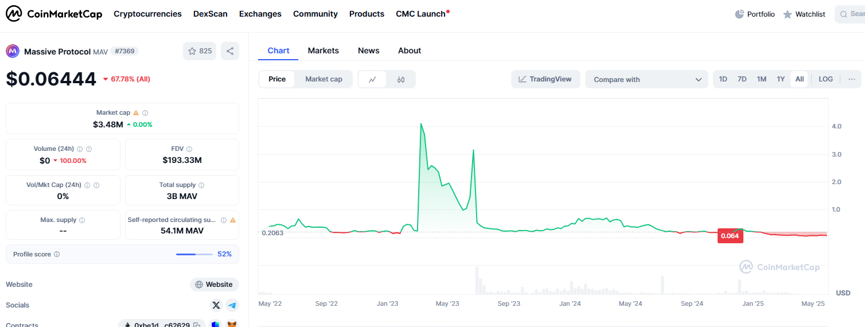
Task: Open Products navigation menu
Action: coord(367,14)
